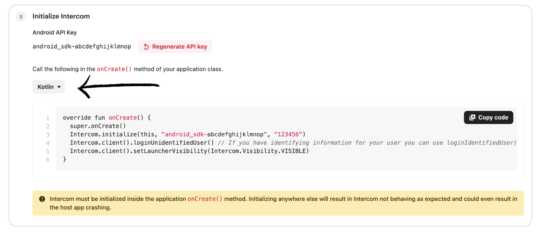Click line number 6 in code gutter
Image resolution: width=538 pixels, height=235 pixels.
pyautogui.click(x=48, y=160)
